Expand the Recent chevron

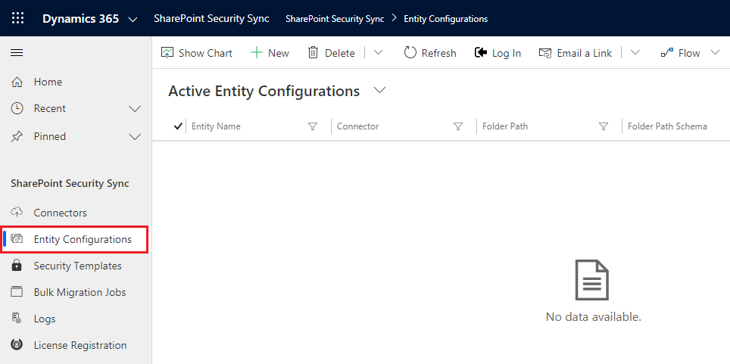pos(135,109)
